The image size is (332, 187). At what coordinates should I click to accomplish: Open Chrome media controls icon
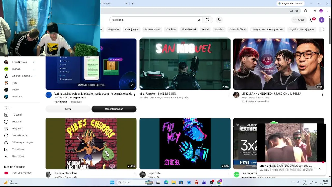pyautogui.click(x=315, y=11)
